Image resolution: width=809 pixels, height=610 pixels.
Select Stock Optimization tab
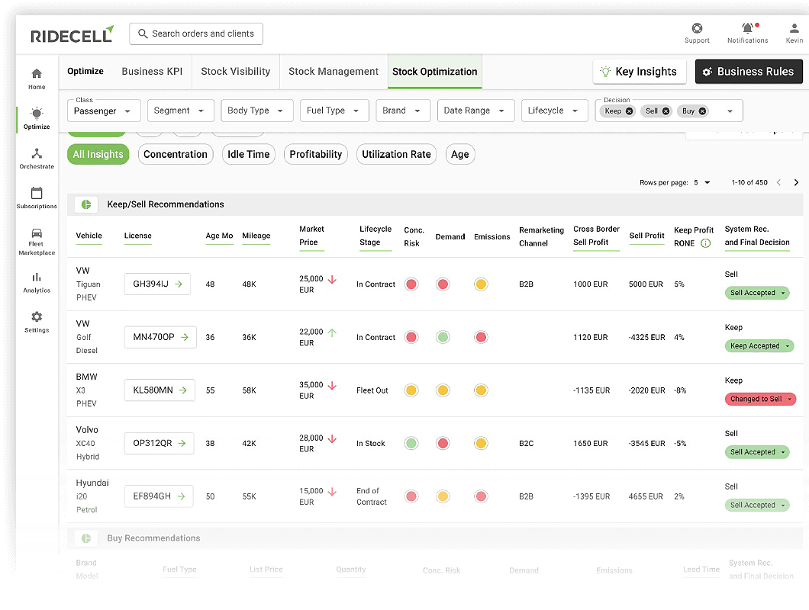[x=434, y=72]
